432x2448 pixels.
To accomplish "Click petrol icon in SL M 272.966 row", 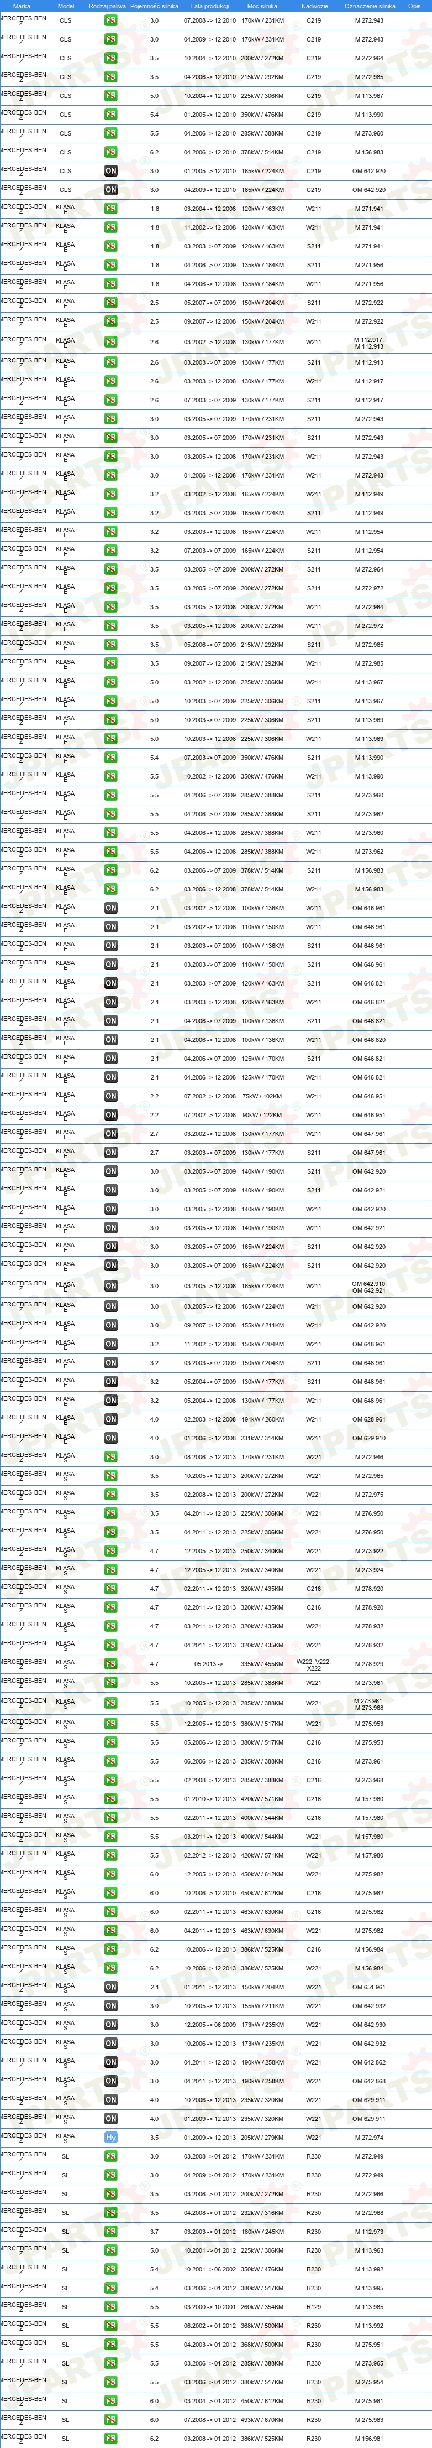I will pos(111,2194).
